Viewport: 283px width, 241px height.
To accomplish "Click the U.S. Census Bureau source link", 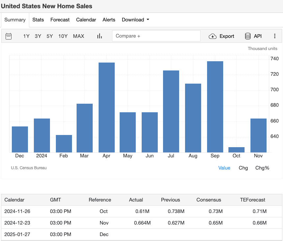I will click(29, 168).
